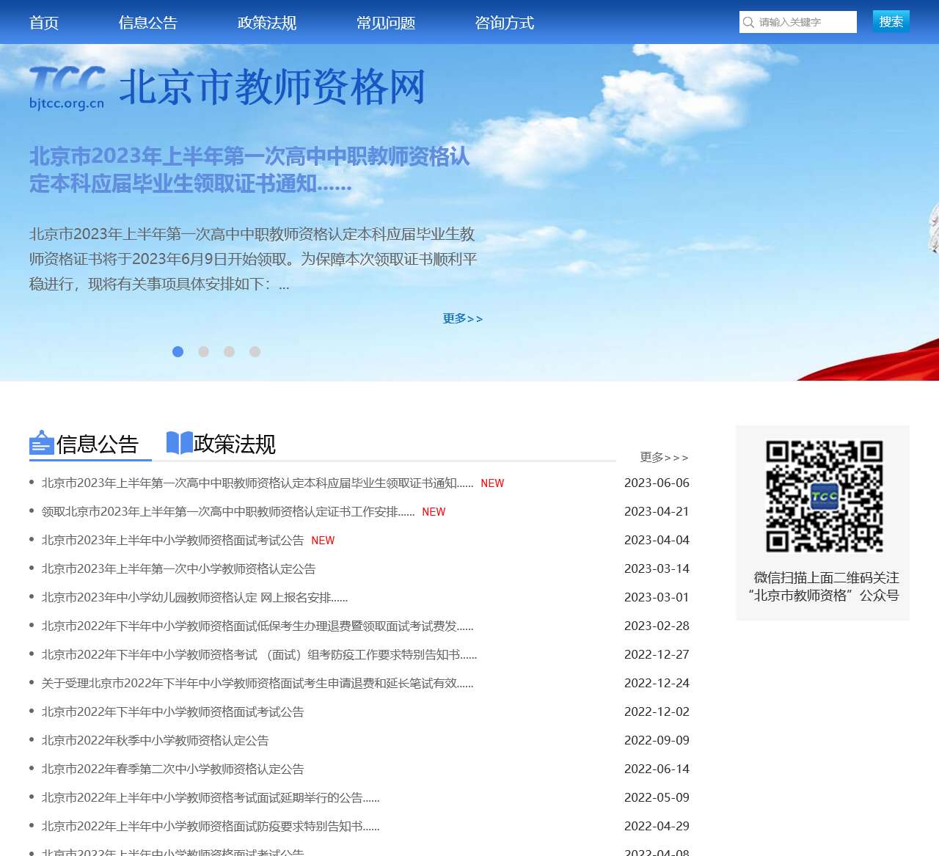Click the NEW badge on the 2023-04-21 notice

[x=434, y=512]
